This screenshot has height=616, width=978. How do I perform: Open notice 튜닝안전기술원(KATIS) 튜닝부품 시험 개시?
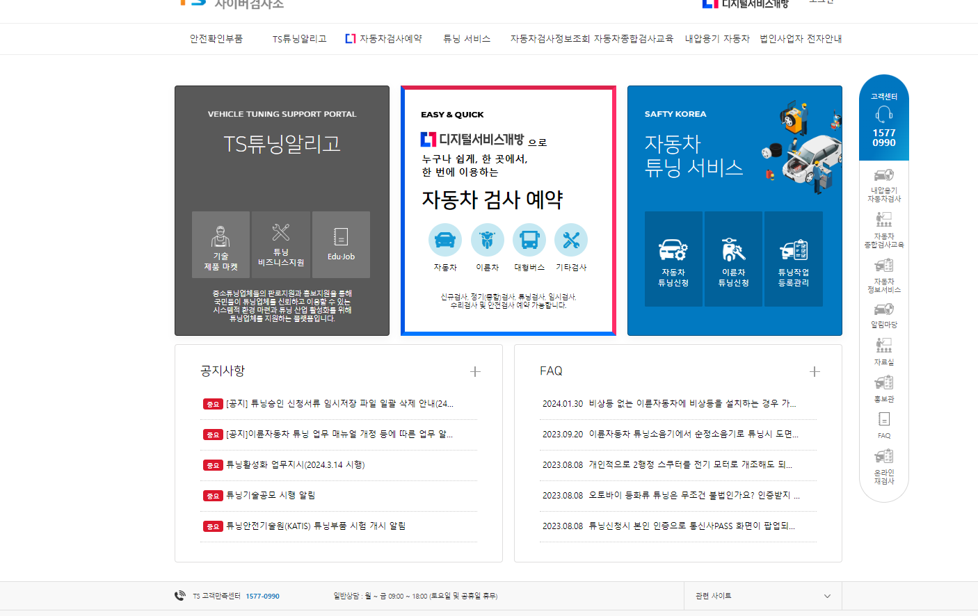tap(316, 526)
